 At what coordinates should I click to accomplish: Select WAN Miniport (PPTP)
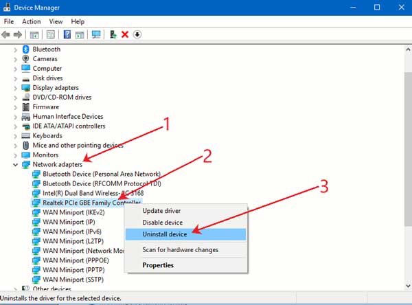(x=73, y=270)
